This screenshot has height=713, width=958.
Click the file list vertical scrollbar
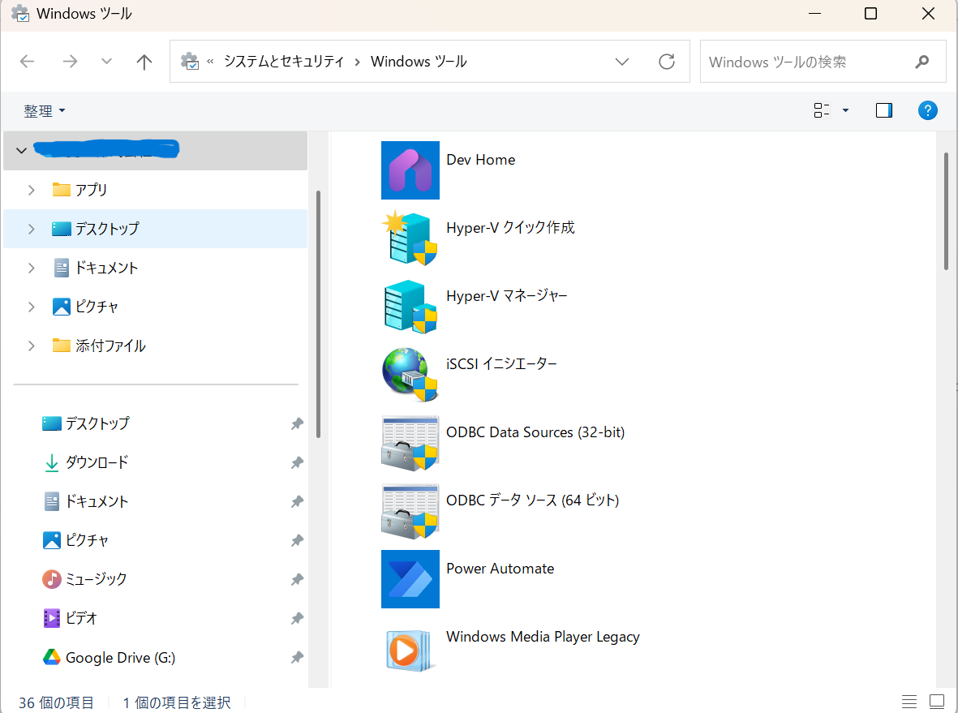coord(947,211)
